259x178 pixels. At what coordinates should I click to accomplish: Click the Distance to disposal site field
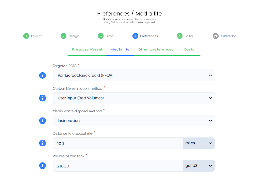[x=118, y=143]
